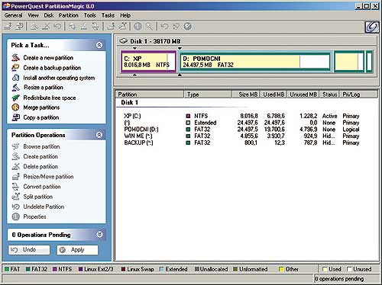Sort by the Type column header

(x=208, y=94)
